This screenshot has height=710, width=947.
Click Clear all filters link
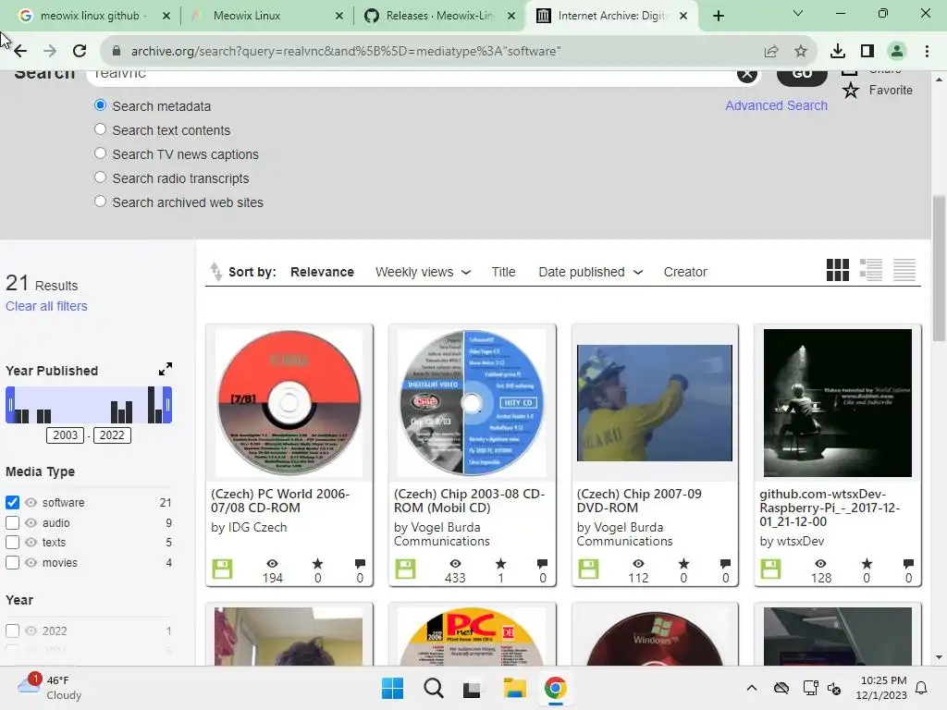tap(46, 306)
